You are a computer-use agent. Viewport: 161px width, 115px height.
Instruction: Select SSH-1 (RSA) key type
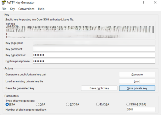click(x=128, y=104)
